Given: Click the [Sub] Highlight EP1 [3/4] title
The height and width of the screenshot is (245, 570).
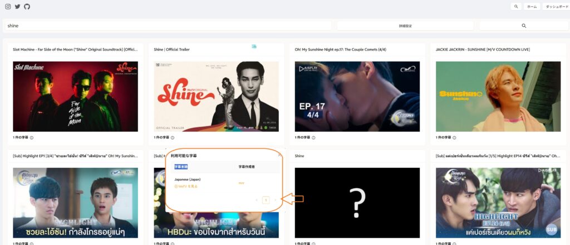Looking at the screenshot, I should tap(75, 156).
